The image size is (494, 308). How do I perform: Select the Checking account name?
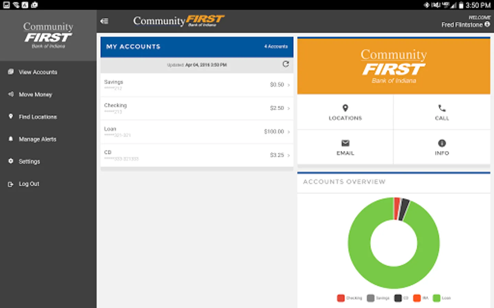[x=116, y=105]
